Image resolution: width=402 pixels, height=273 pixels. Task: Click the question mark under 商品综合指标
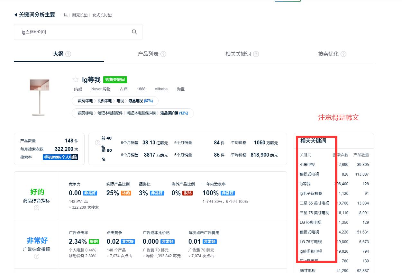36,208
